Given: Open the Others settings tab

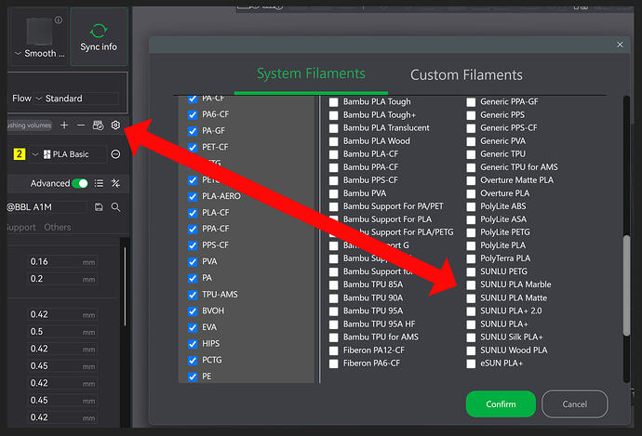Looking at the screenshot, I should (x=58, y=227).
